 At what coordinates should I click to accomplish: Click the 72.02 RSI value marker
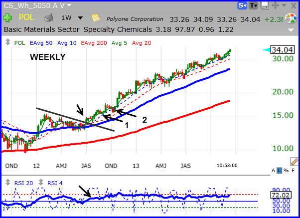[281, 195]
